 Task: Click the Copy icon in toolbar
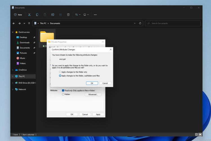tap(37, 15)
